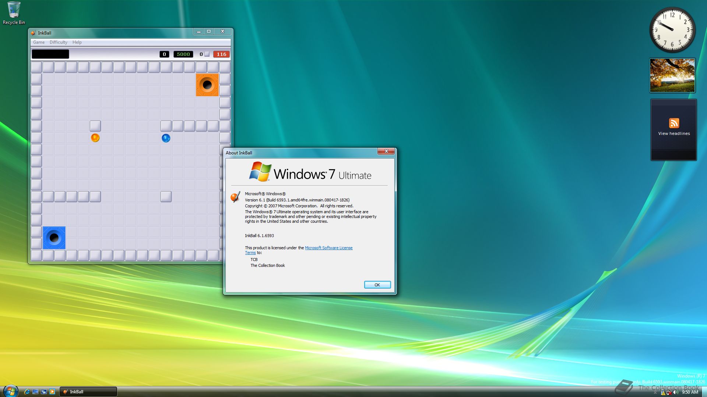
Task: Click the gray block above the orange ball
Action: coord(95,126)
